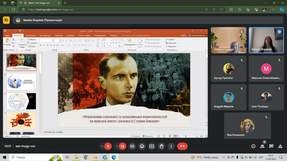This screenshot has height=161, width=287.
Task: Open Telegram from the Windows taskbar
Action: (x=105, y=157)
